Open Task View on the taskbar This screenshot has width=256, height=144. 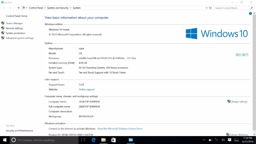tap(83, 140)
